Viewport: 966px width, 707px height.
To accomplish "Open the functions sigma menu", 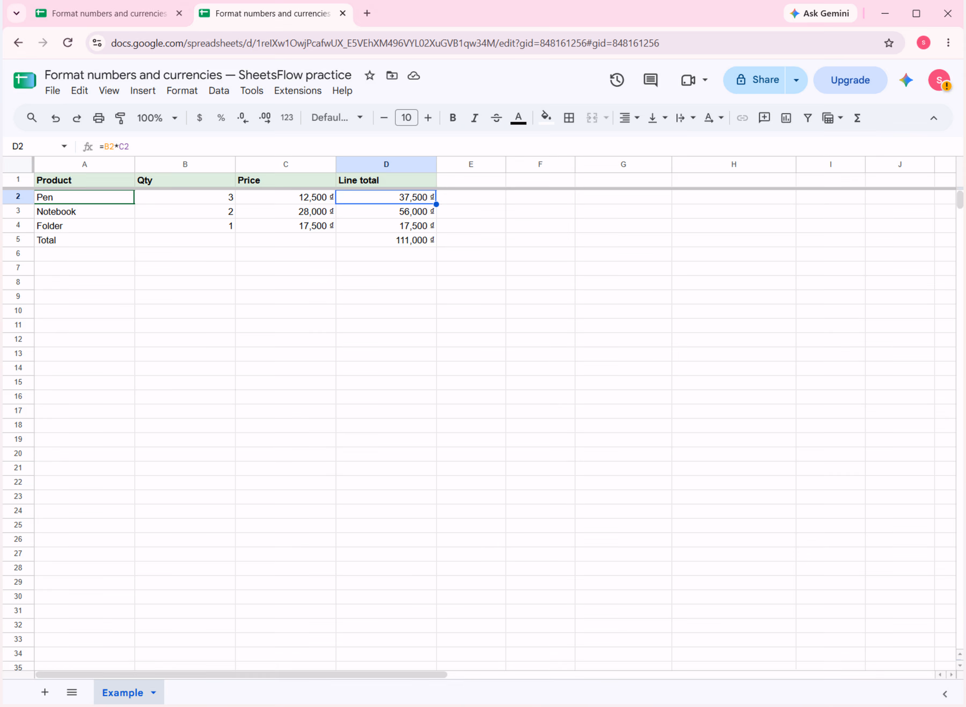I will point(857,118).
